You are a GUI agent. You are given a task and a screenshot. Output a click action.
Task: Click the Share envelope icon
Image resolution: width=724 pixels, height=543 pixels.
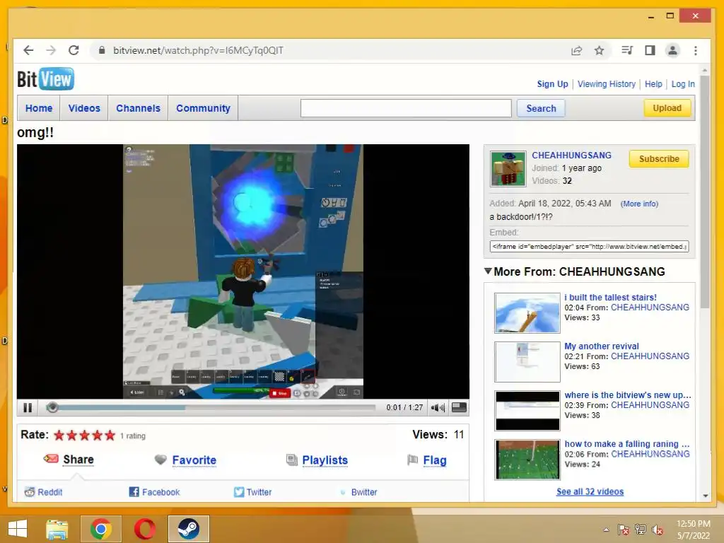point(51,459)
